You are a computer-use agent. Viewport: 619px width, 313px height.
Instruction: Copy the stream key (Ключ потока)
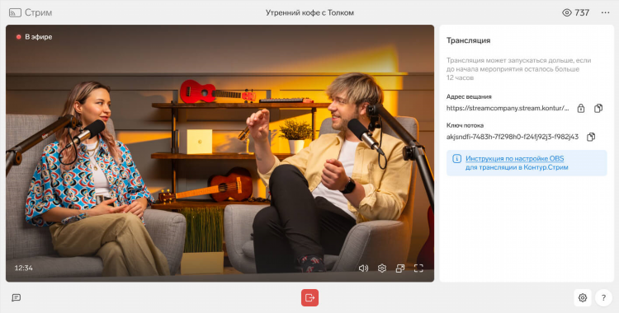[591, 137]
